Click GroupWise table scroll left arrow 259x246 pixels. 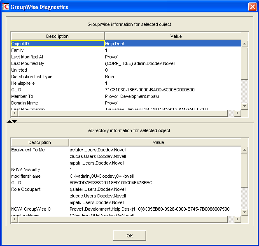point(14,113)
